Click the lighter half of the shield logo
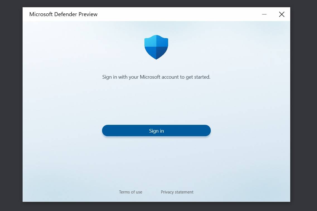 [151, 44]
